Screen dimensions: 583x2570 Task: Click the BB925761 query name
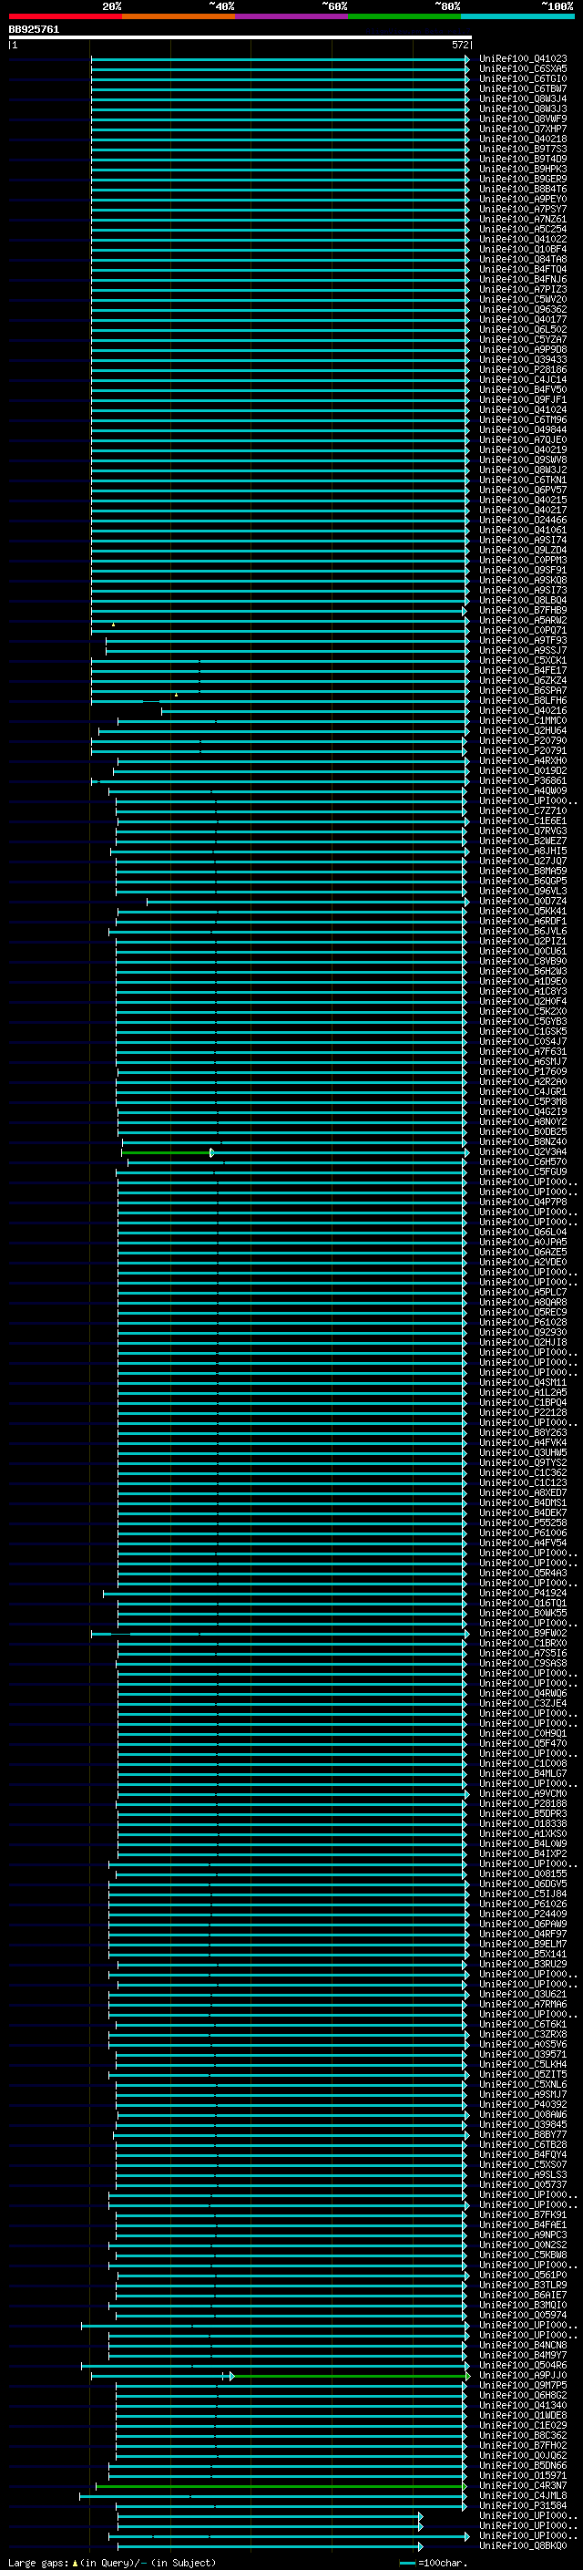click(x=34, y=30)
